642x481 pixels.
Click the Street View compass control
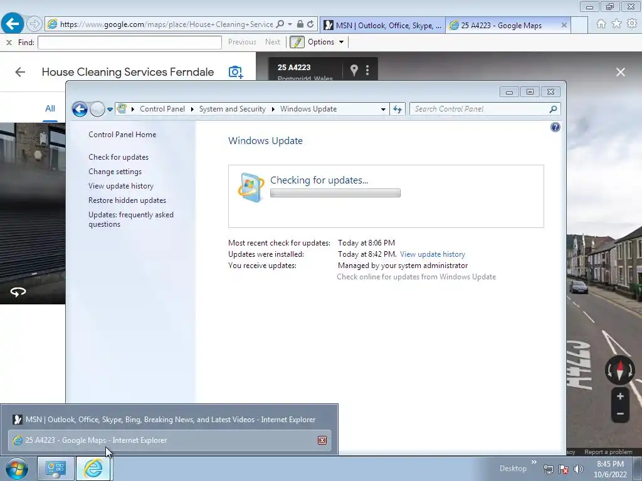point(620,370)
